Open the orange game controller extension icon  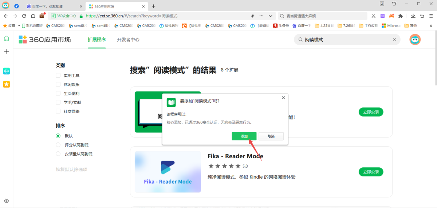391,16
